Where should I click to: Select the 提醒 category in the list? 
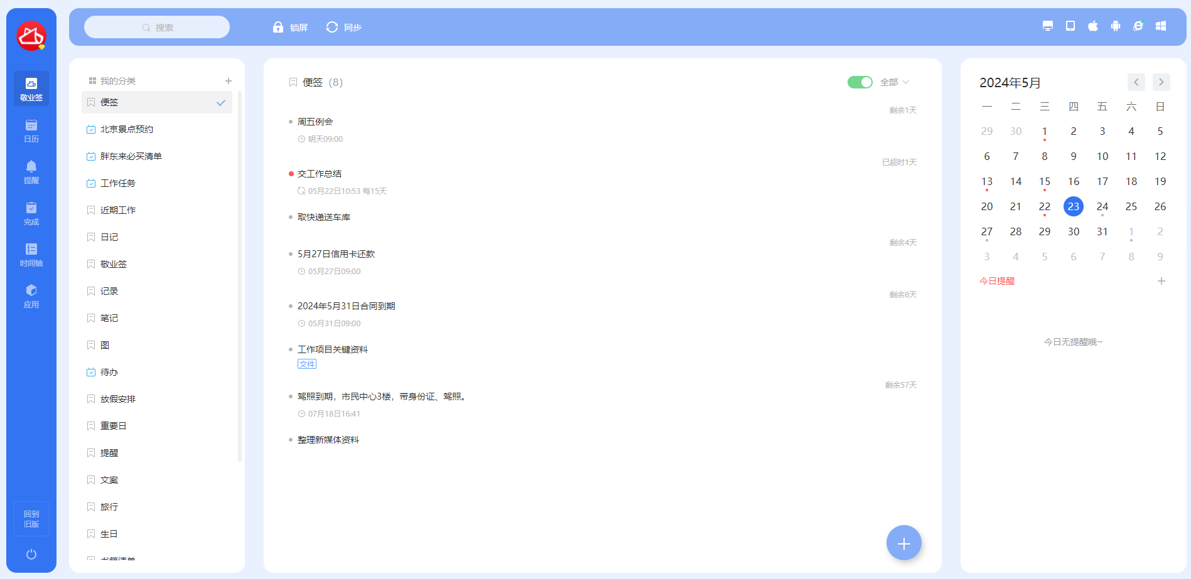[x=157, y=453]
